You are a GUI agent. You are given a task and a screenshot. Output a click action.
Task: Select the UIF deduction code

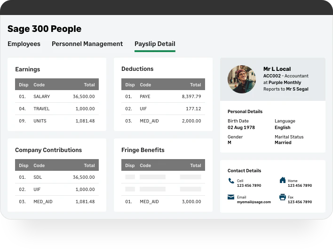point(143,109)
